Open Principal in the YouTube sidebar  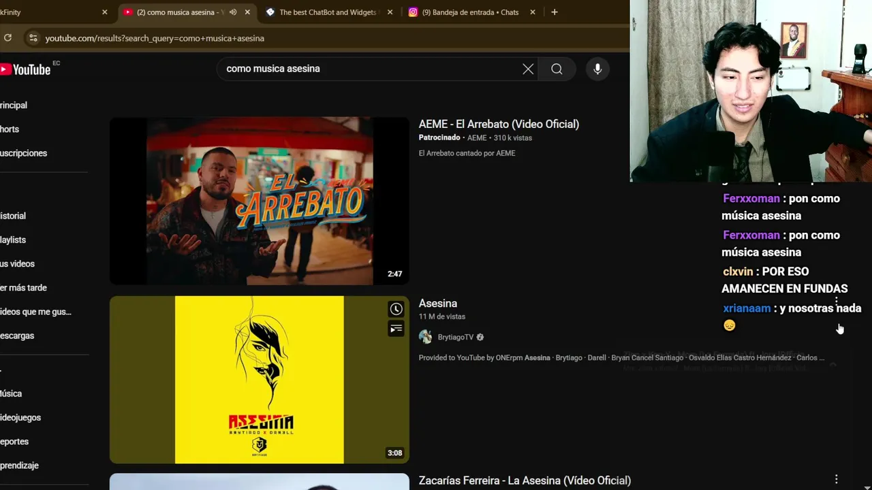point(14,105)
